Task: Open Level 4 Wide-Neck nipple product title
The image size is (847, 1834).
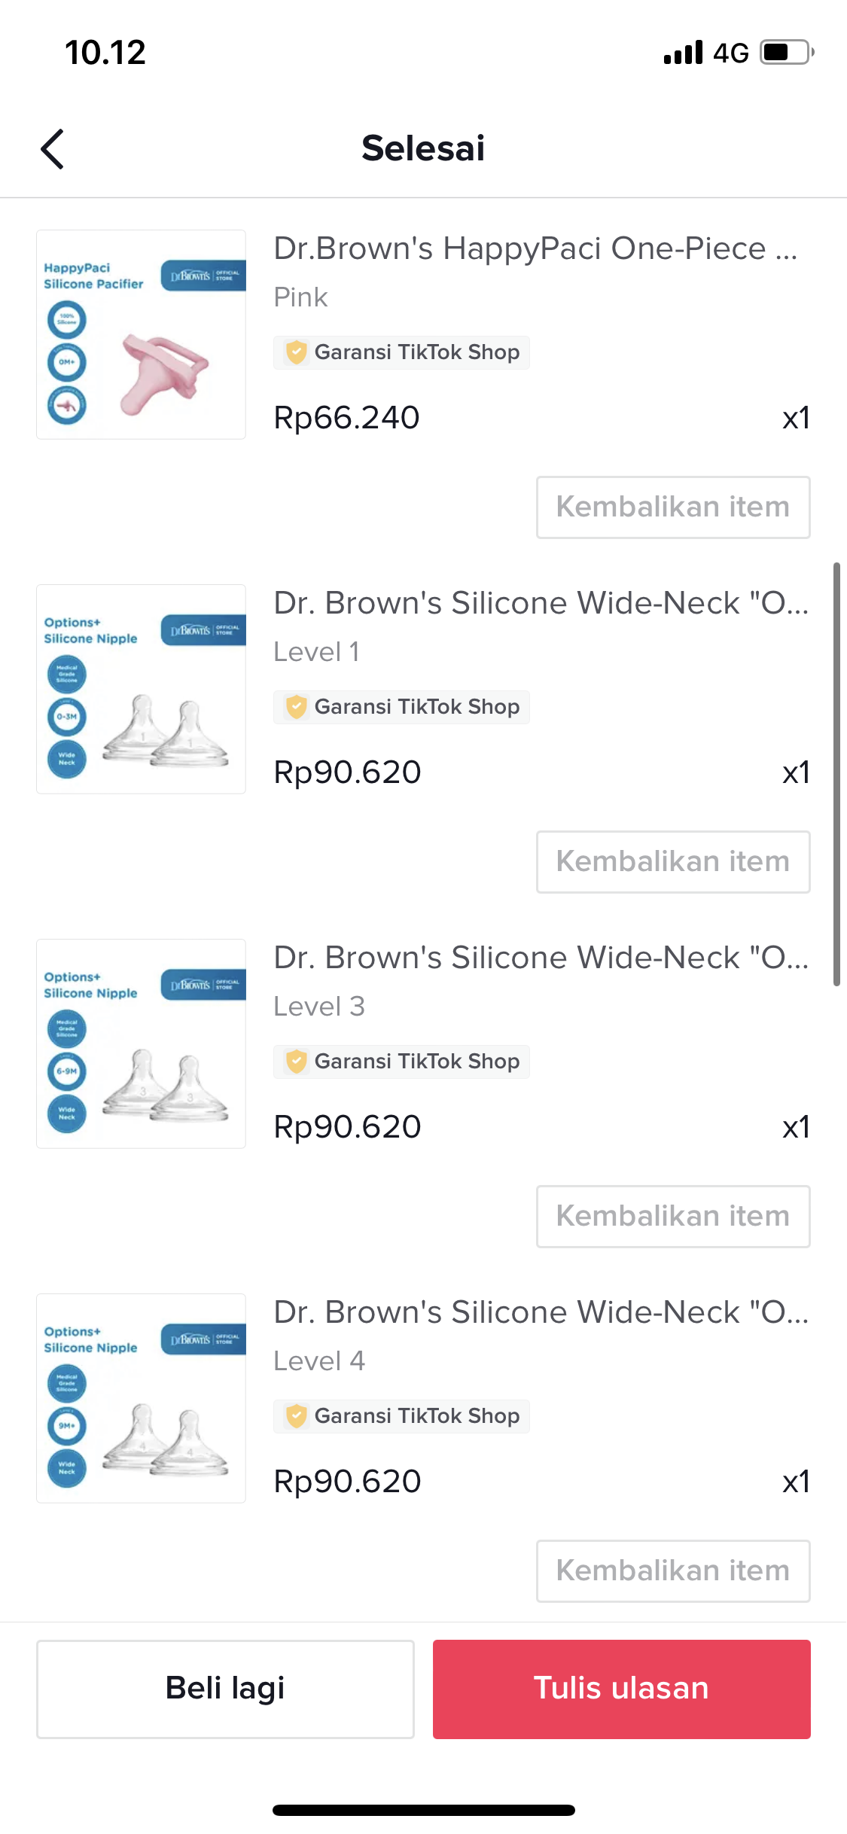Action: (x=541, y=1312)
